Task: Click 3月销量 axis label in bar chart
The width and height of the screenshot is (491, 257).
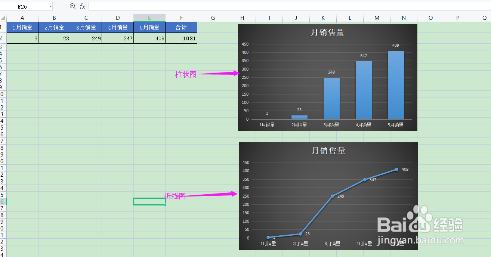Action: (331, 125)
